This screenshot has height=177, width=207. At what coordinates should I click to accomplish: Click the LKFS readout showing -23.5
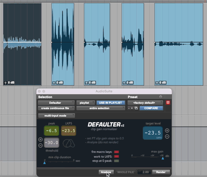(x=68, y=131)
